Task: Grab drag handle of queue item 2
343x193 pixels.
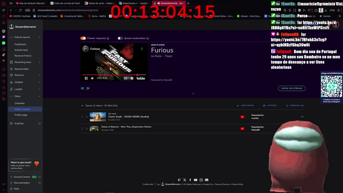Action: (82, 129)
